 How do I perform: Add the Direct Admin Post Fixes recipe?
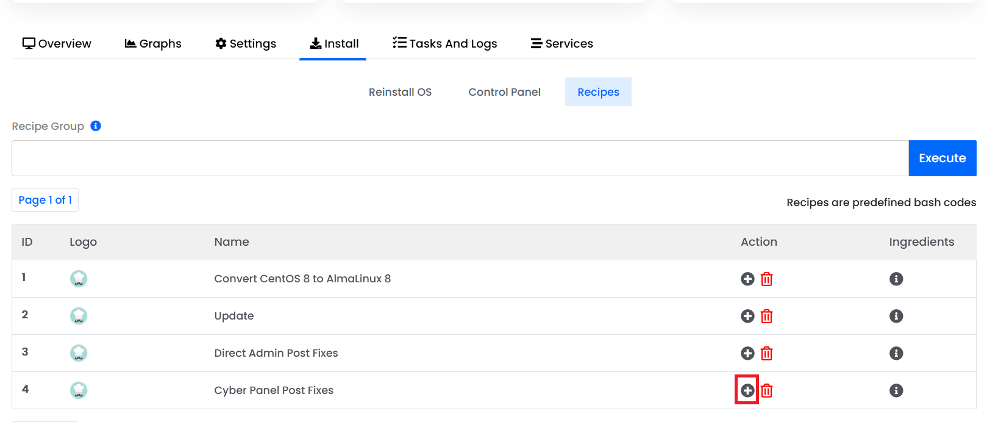coord(747,353)
